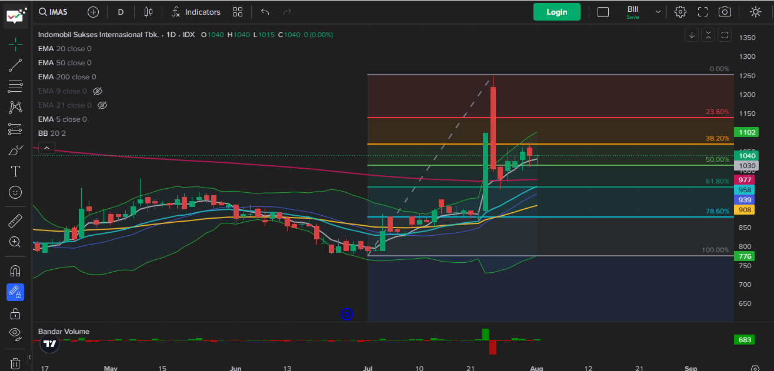Select the BB 20 2 indicator legend
This screenshot has height=371, width=774.
click(x=52, y=133)
